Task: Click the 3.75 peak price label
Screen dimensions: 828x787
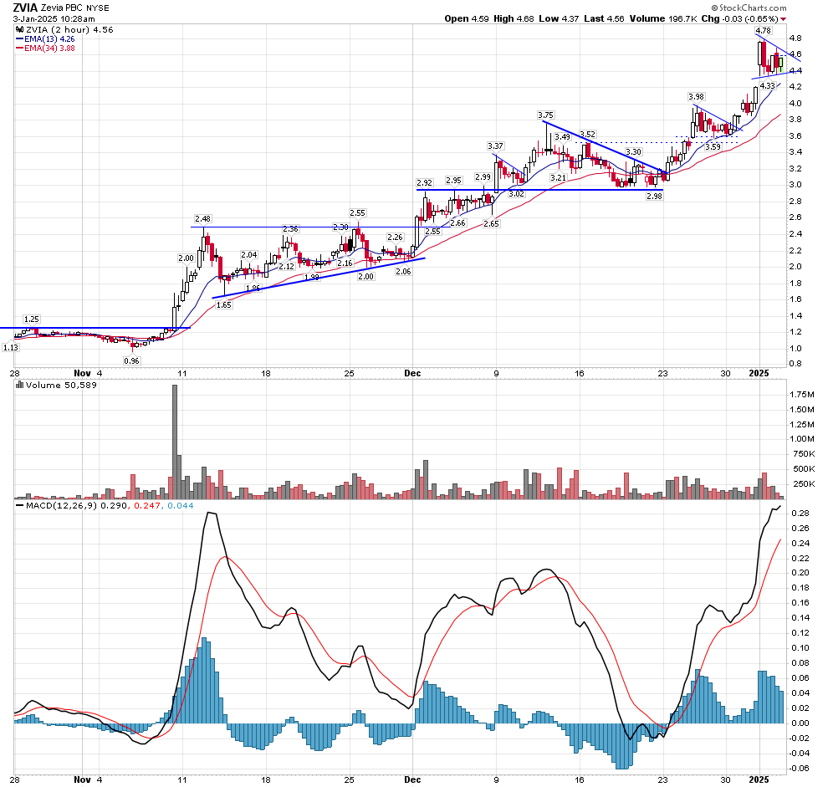Action: coord(545,115)
